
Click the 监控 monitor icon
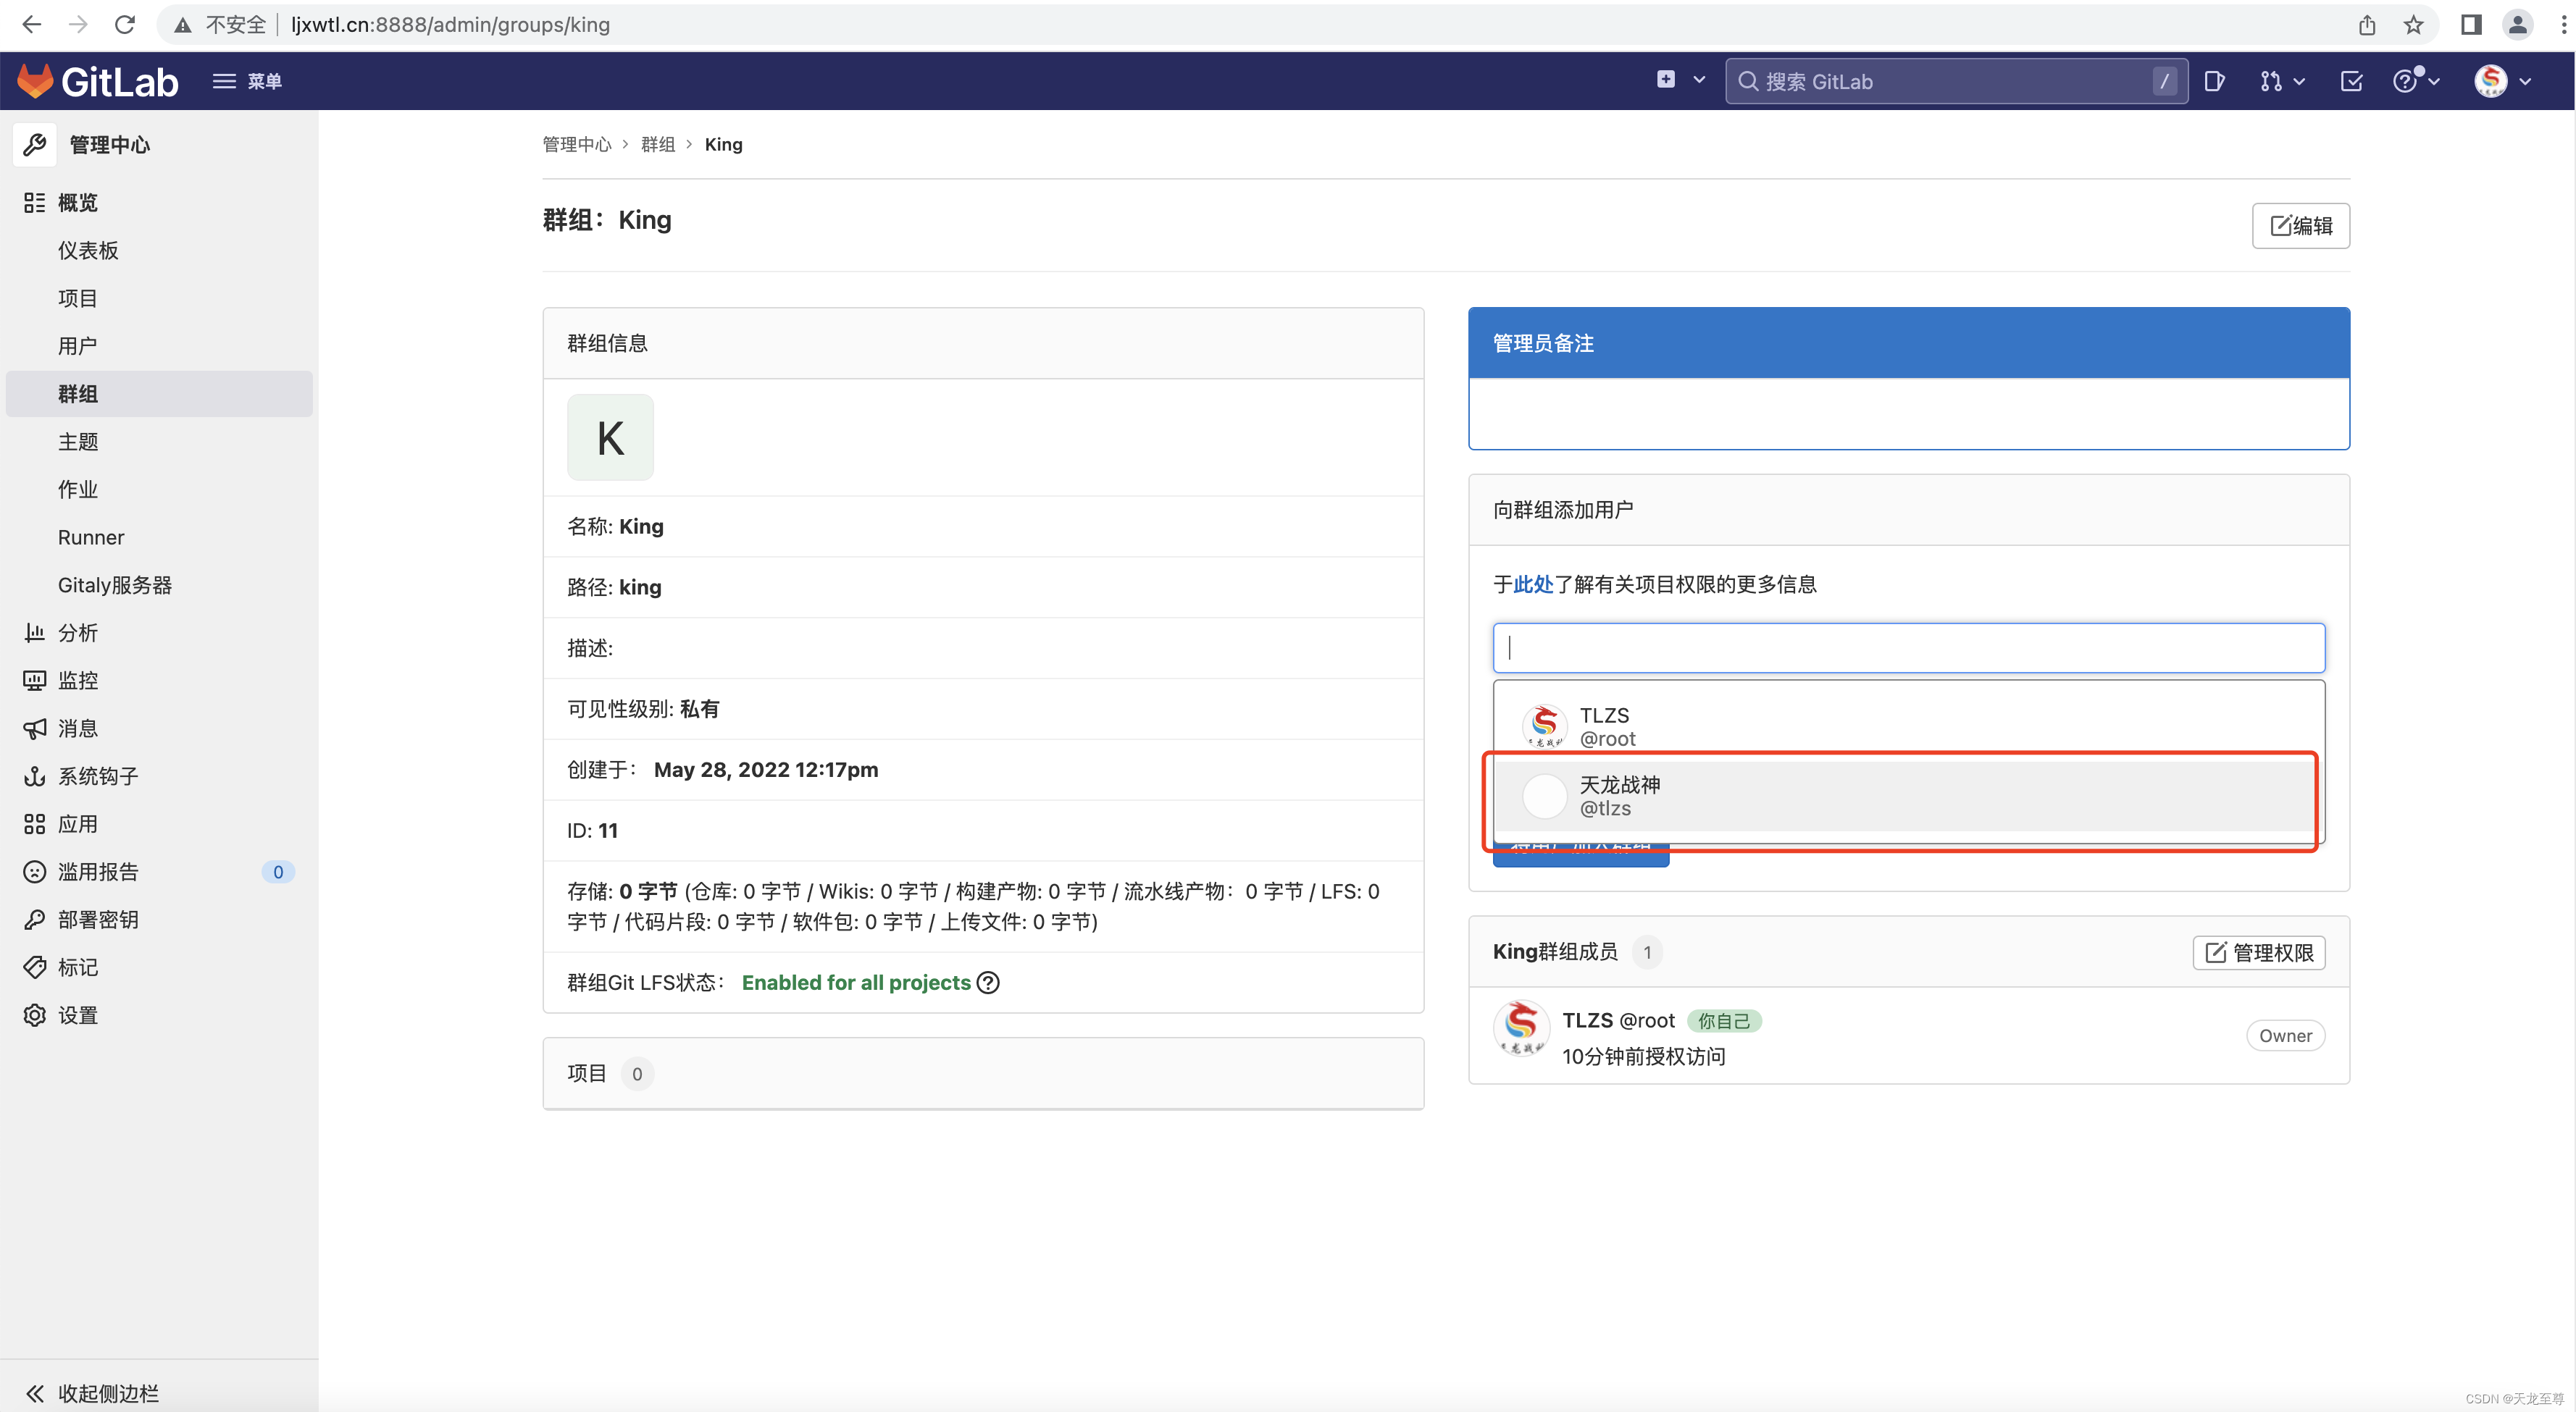click(x=35, y=681)
